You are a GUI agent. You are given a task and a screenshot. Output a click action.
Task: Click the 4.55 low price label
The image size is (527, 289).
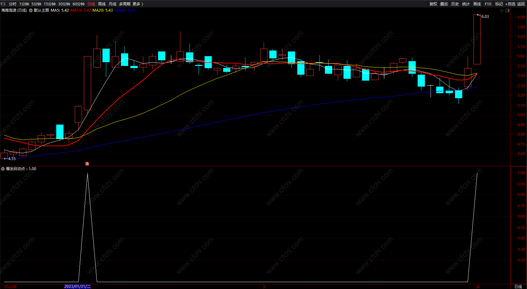coord(12,159)
